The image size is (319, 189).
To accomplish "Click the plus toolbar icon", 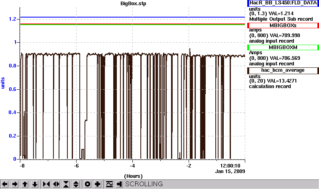I will (97, 184).
